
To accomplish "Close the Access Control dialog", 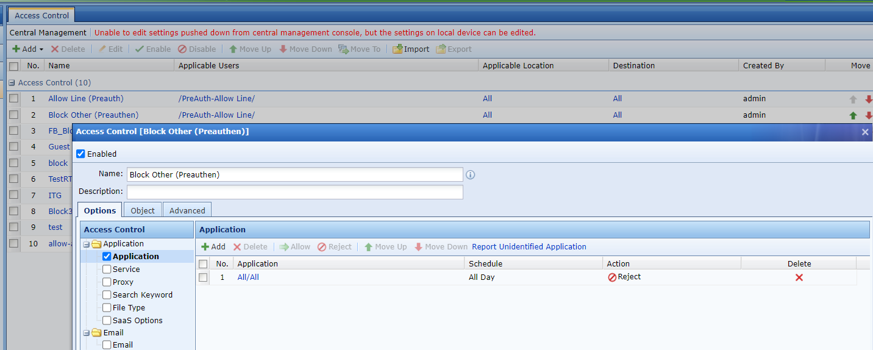I will pos(865,132).
